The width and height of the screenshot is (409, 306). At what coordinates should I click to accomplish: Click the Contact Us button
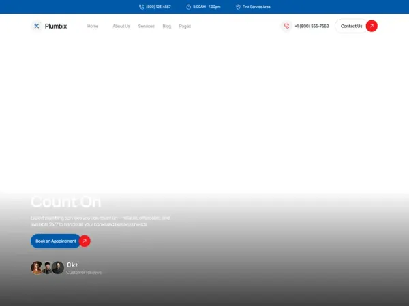click(x=351, y=26)
